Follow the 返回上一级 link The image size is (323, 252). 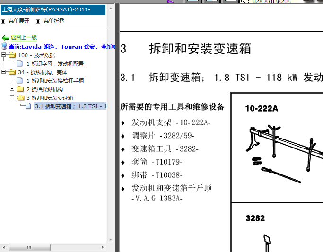coord(24,37)
